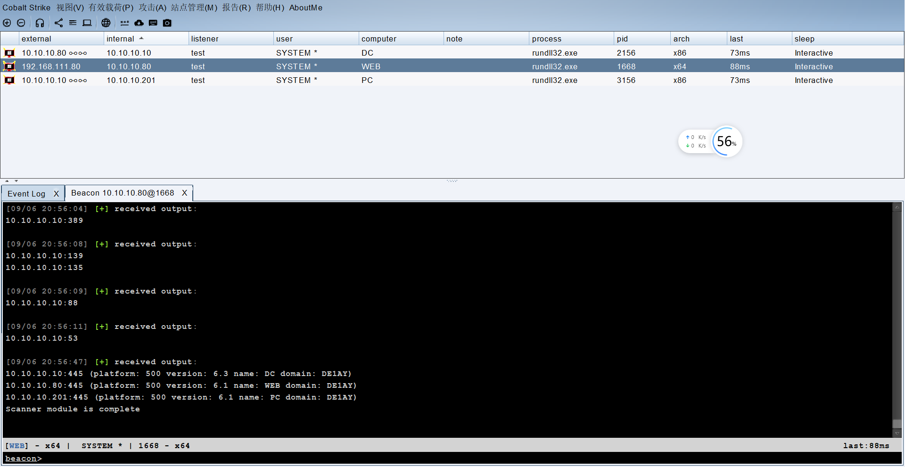Viewport: 905px width, 467px height.
Task: Click last:88ms status bar text
Action: click(x=866, y=445)
